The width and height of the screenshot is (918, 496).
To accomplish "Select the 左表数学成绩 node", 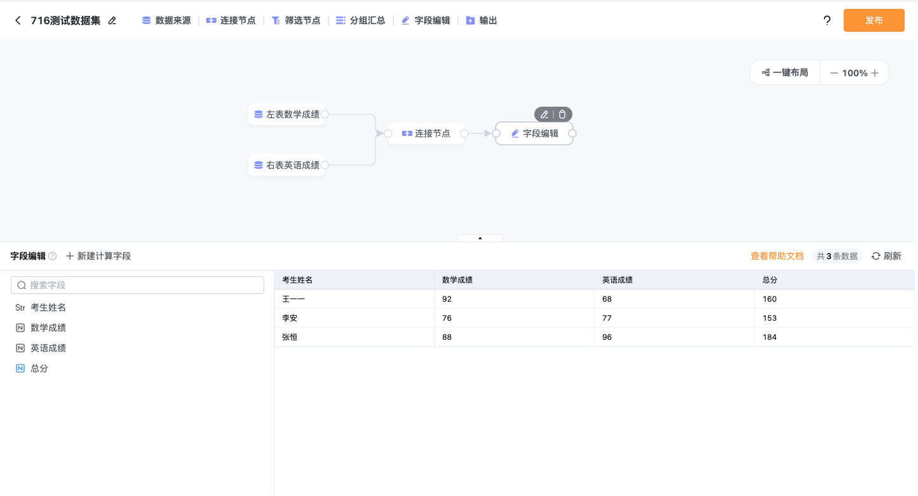I will (x=287, y=114).
